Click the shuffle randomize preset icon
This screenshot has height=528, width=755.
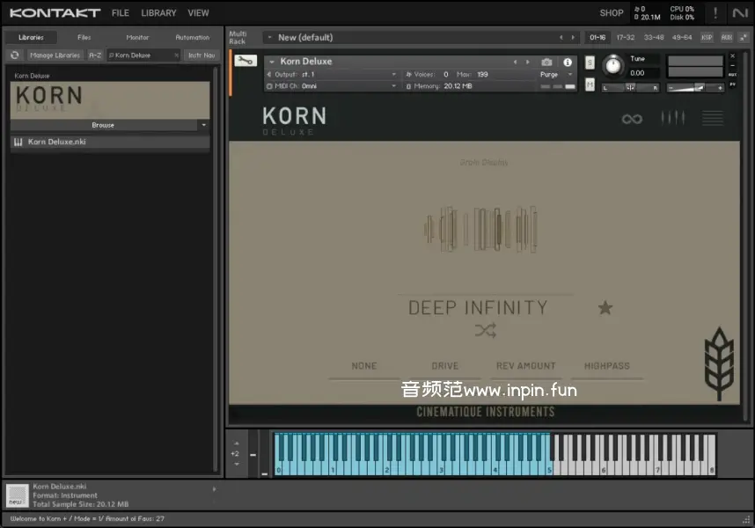(x=485, y=331)
